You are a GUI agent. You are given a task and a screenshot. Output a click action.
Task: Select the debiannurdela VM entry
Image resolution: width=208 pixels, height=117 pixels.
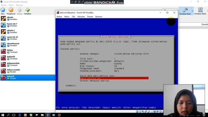coord(28,64)
